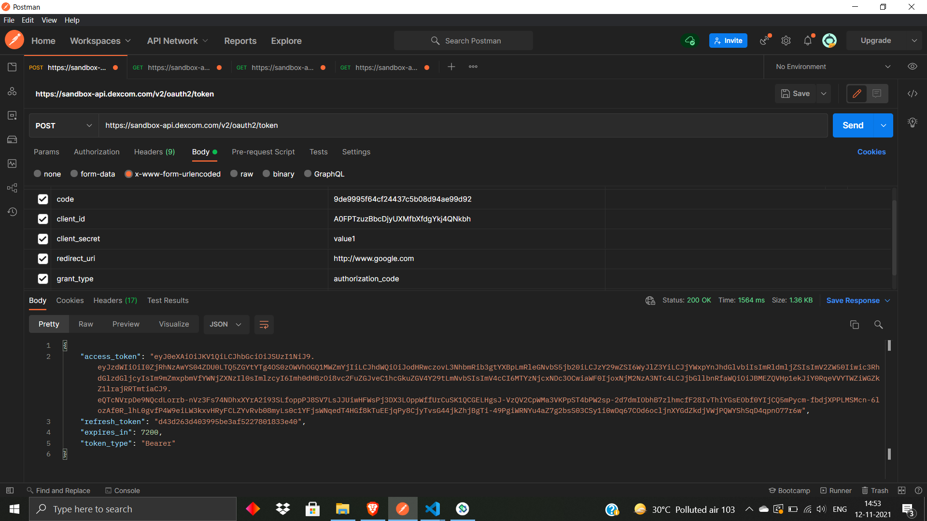Screen dimensions: 927x521
Task: Open Environments sidebar icon
Action: click(12, 115)
